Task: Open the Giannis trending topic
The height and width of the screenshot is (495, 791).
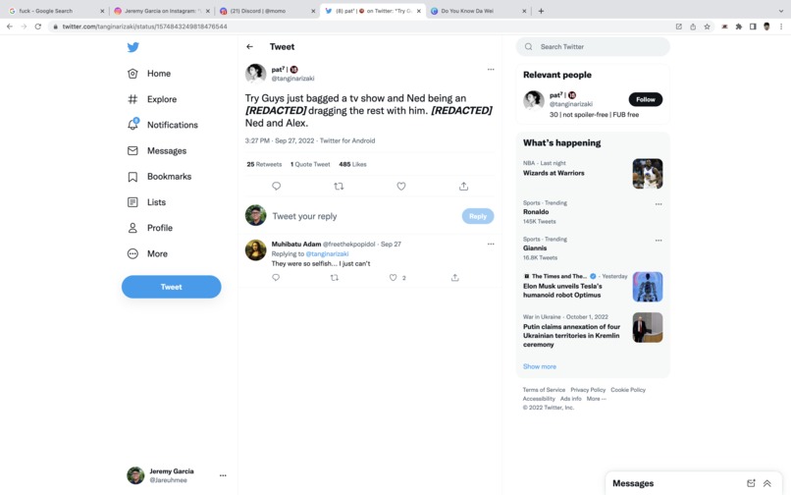Action: (535, 248)
